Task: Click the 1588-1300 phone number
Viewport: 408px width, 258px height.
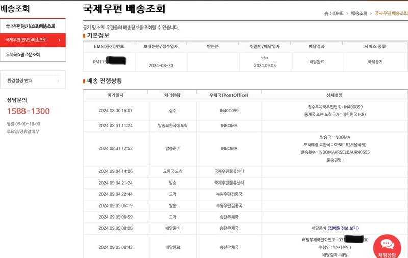Action: tap(28, 111)
